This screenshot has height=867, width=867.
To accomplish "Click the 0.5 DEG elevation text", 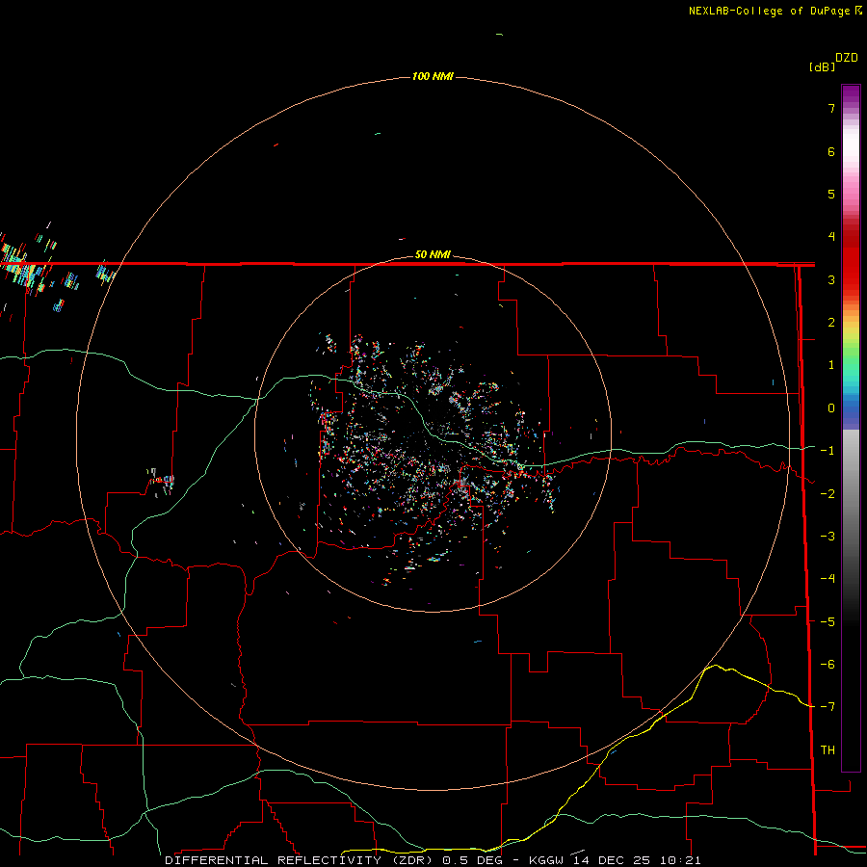I will 472,860.
